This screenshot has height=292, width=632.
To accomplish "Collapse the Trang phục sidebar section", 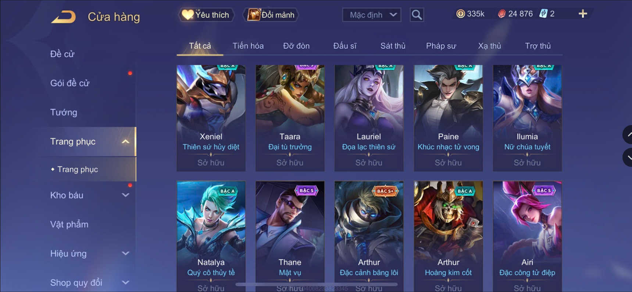I will click(x=125, y=142).
